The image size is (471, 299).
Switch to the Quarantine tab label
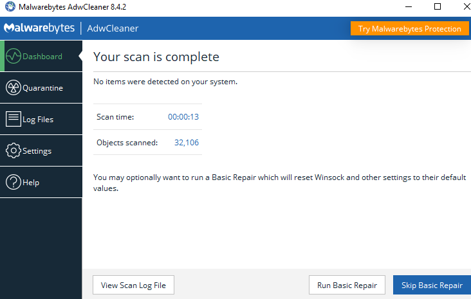coord(42,88)
